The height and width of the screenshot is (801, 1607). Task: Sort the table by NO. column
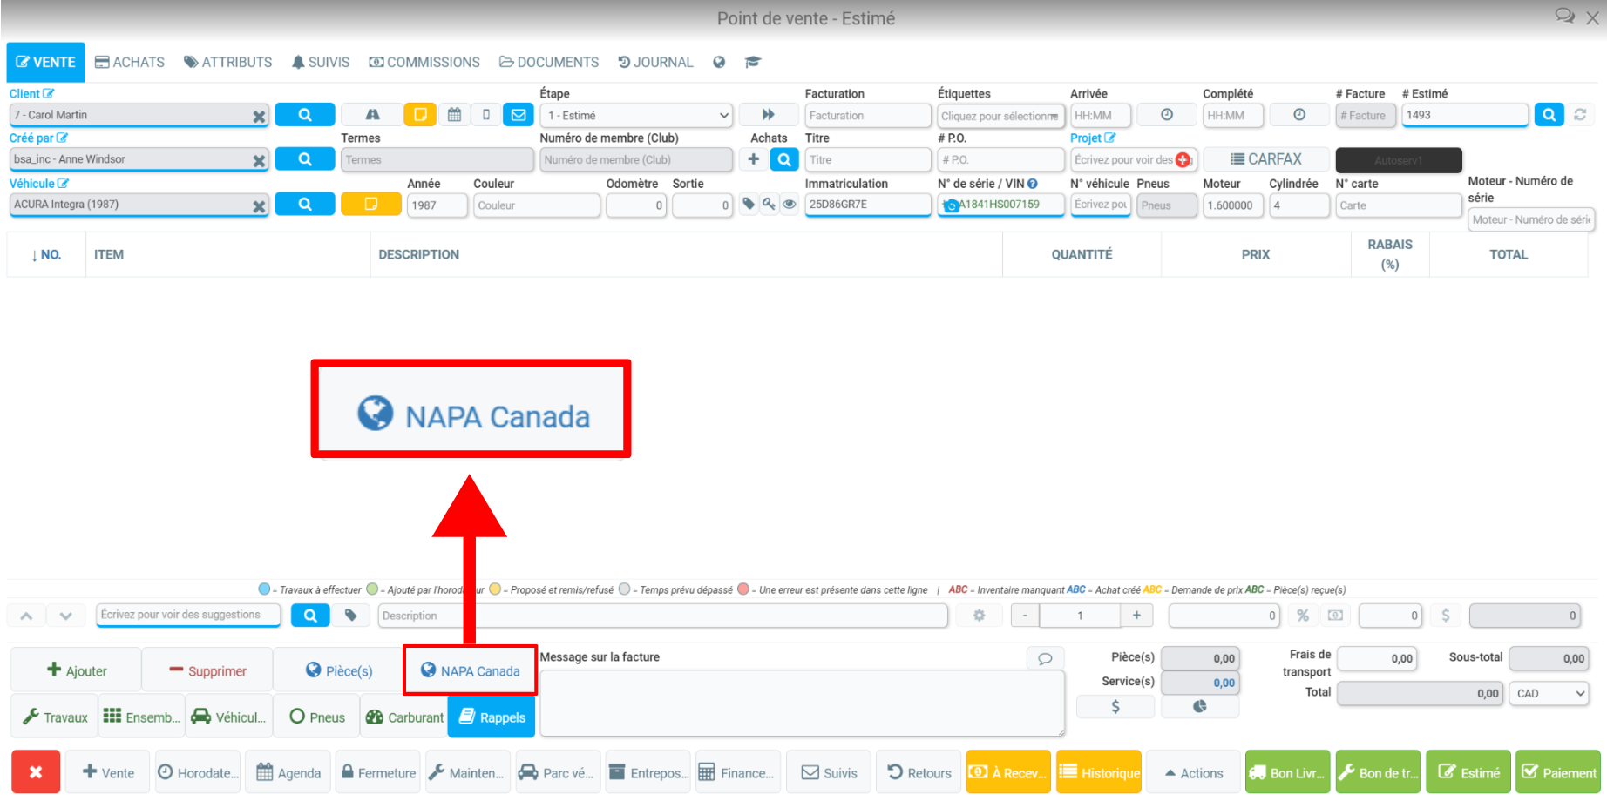[46, 254]
